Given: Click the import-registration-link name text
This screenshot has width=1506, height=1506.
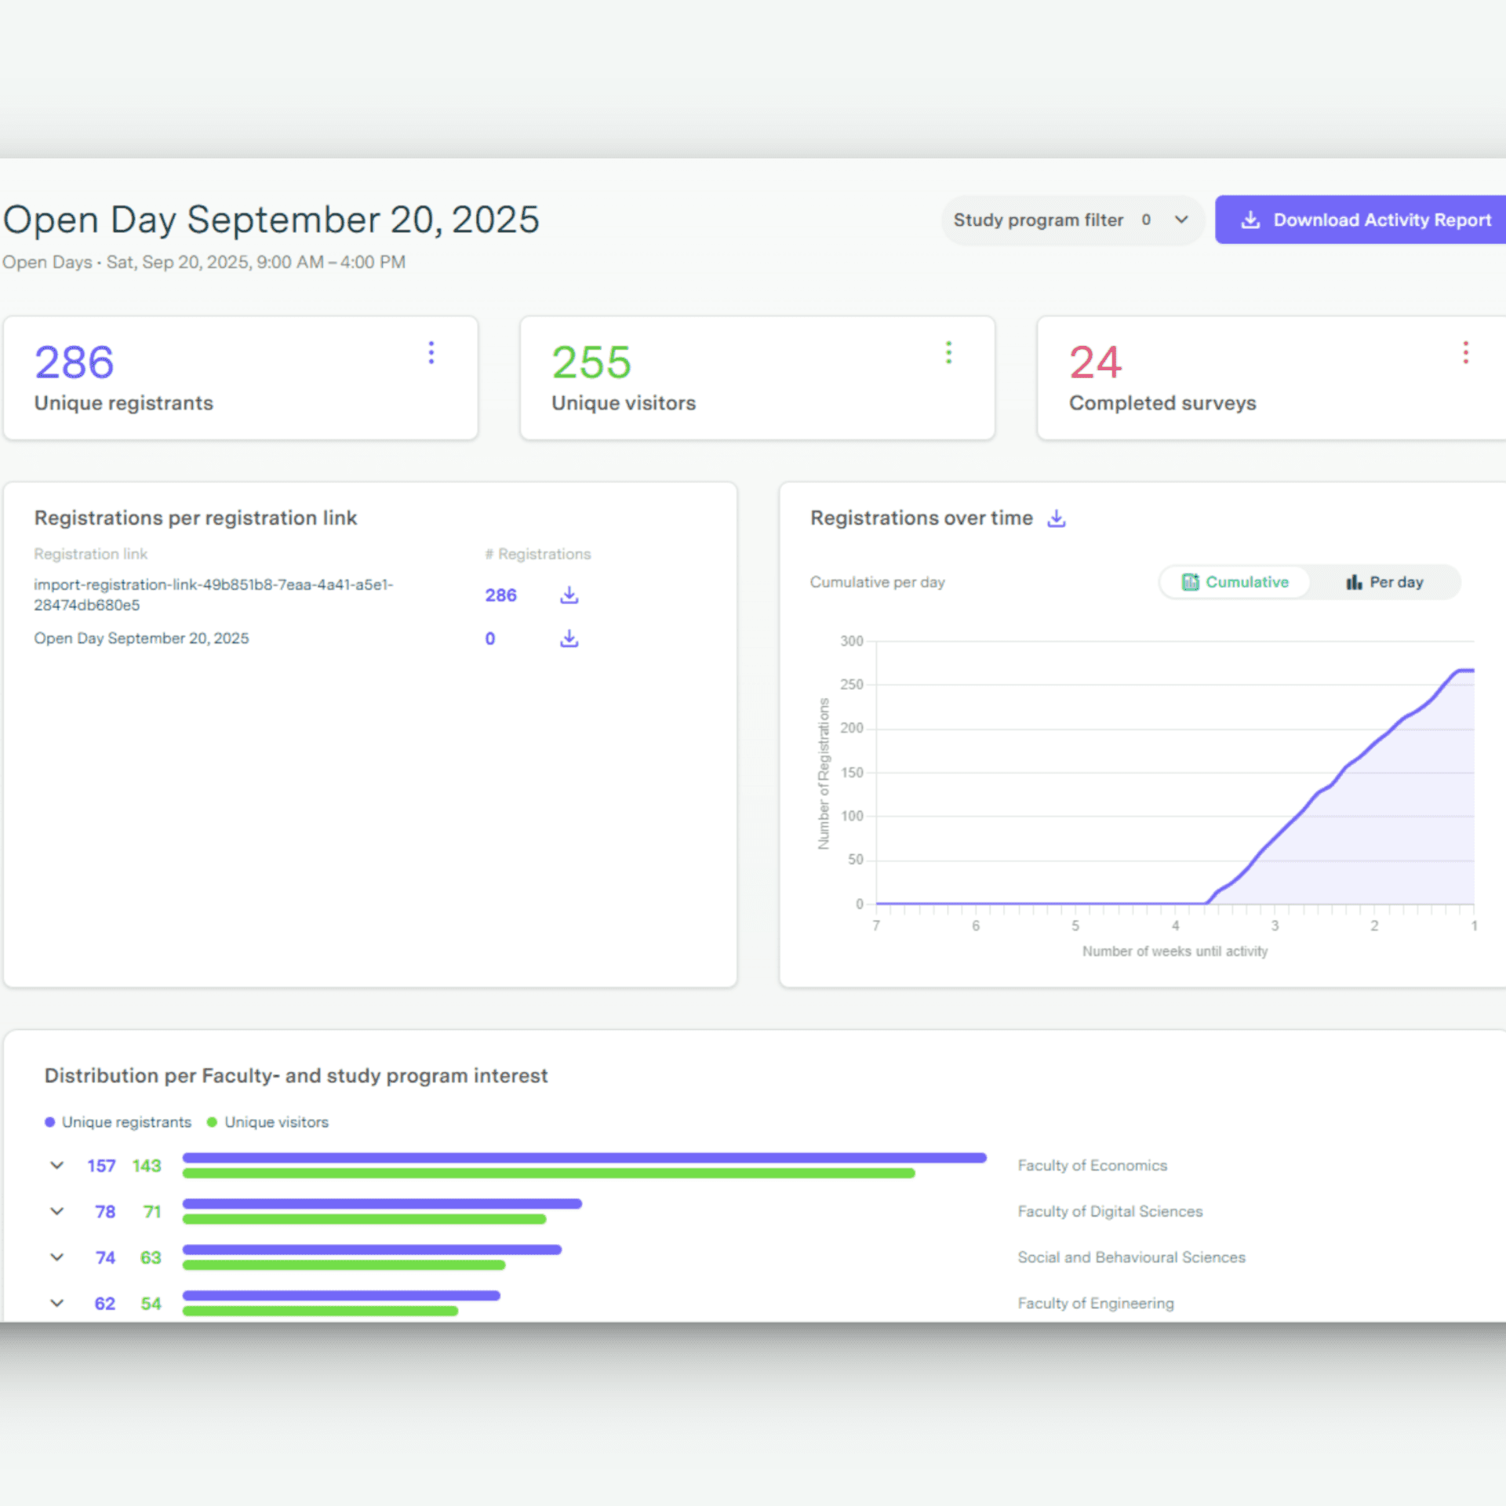Looking at the screenshot, I should coord(213,595).
